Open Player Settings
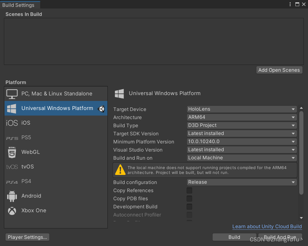 click(x=27, y=237)
